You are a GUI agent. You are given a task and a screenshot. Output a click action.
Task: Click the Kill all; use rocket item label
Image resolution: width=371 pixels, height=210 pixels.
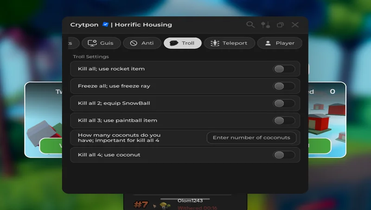111,69
